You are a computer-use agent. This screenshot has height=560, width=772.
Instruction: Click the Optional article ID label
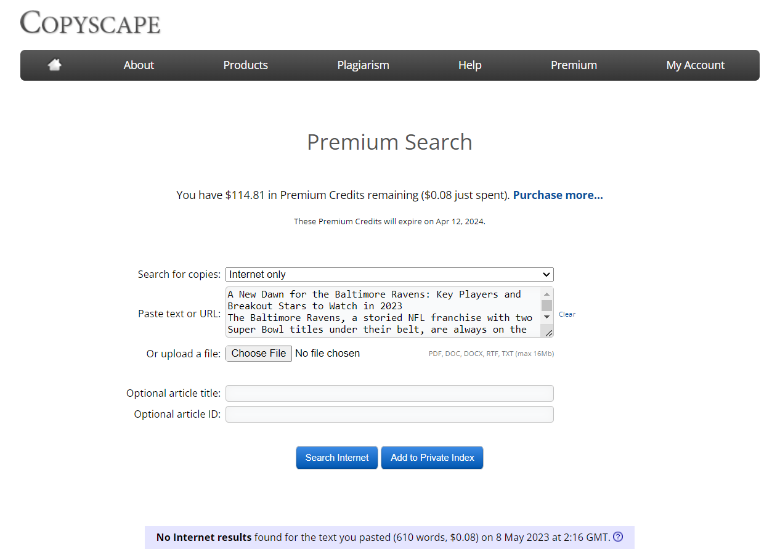177,414
